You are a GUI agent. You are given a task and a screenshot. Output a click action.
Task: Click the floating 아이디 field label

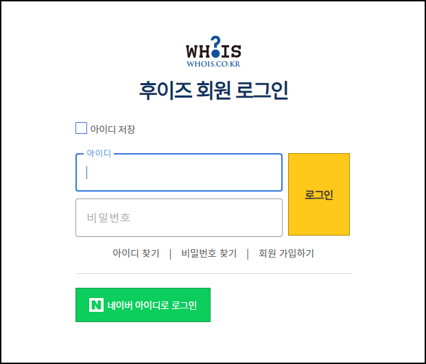[x=99, y=153]
